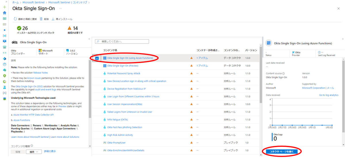The image size is (345, 164).
Task: Go to ホーム breadcrumb
Action: coord(16,2)
